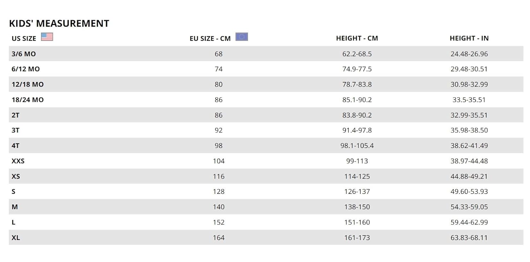Click the EU flag icon
Viewport: 530px width, 262px height.
point(242,37)
